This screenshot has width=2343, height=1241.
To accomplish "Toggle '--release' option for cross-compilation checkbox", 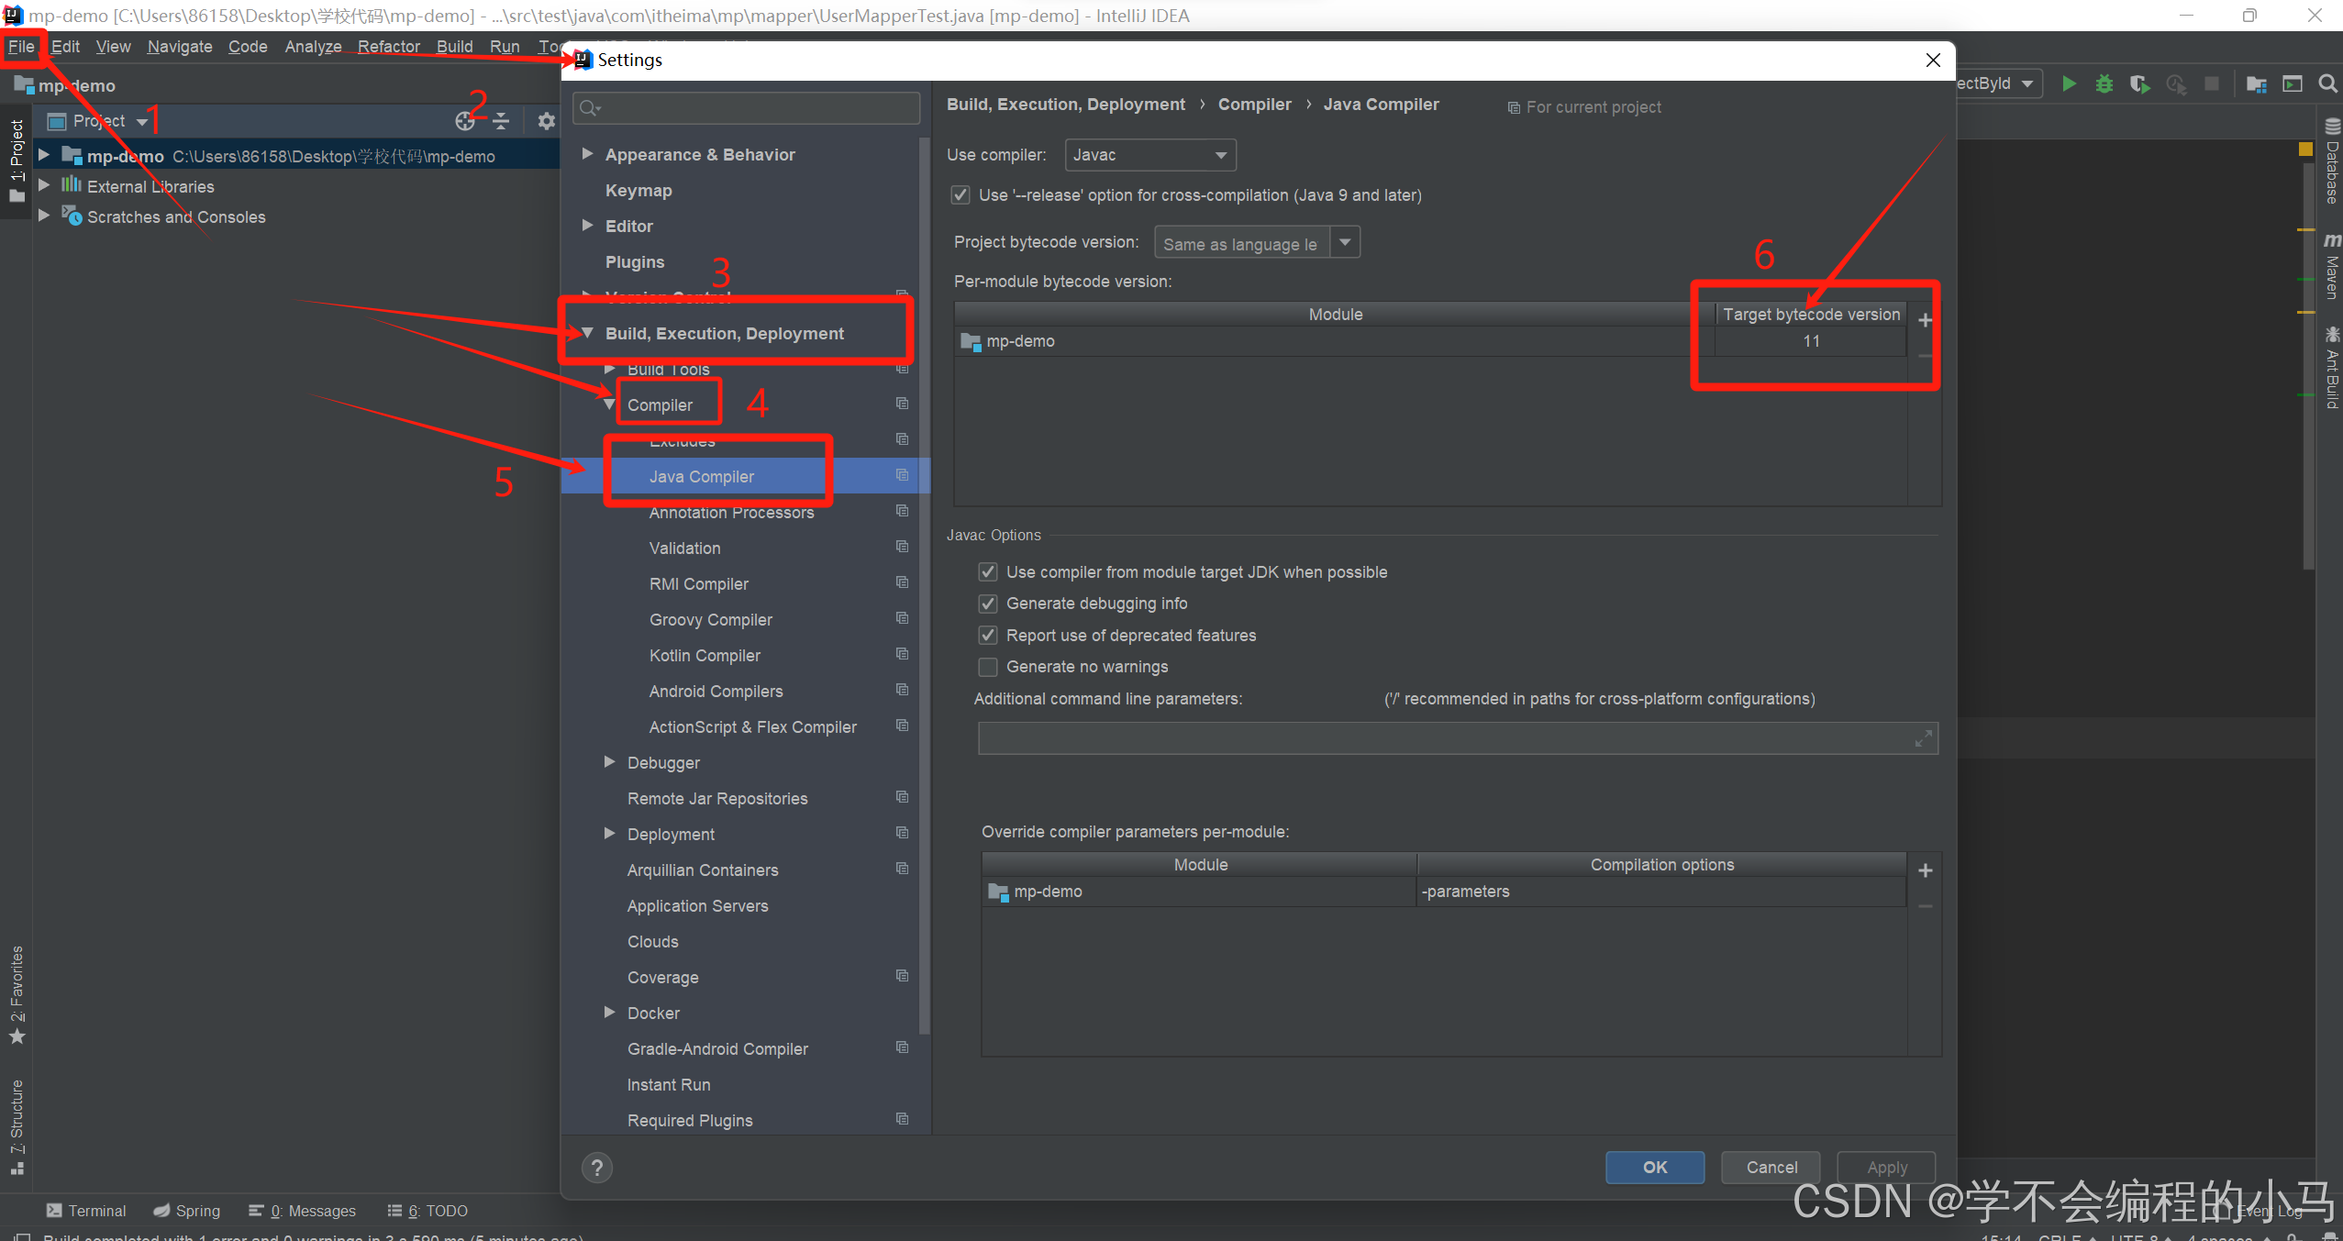I will pyautogui.click(x=961, y=194).
